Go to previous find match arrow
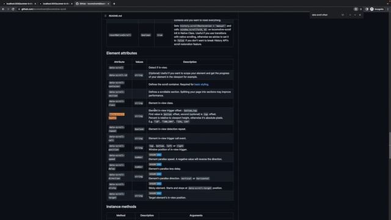Screen dimensions: 391x220 350,15
